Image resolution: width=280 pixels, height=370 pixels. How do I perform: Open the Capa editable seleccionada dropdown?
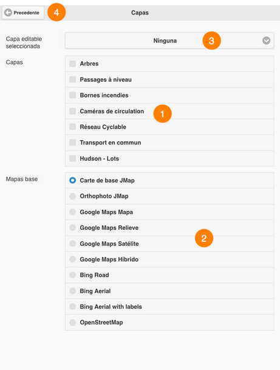pyautogui.click(x=169, y=41)
